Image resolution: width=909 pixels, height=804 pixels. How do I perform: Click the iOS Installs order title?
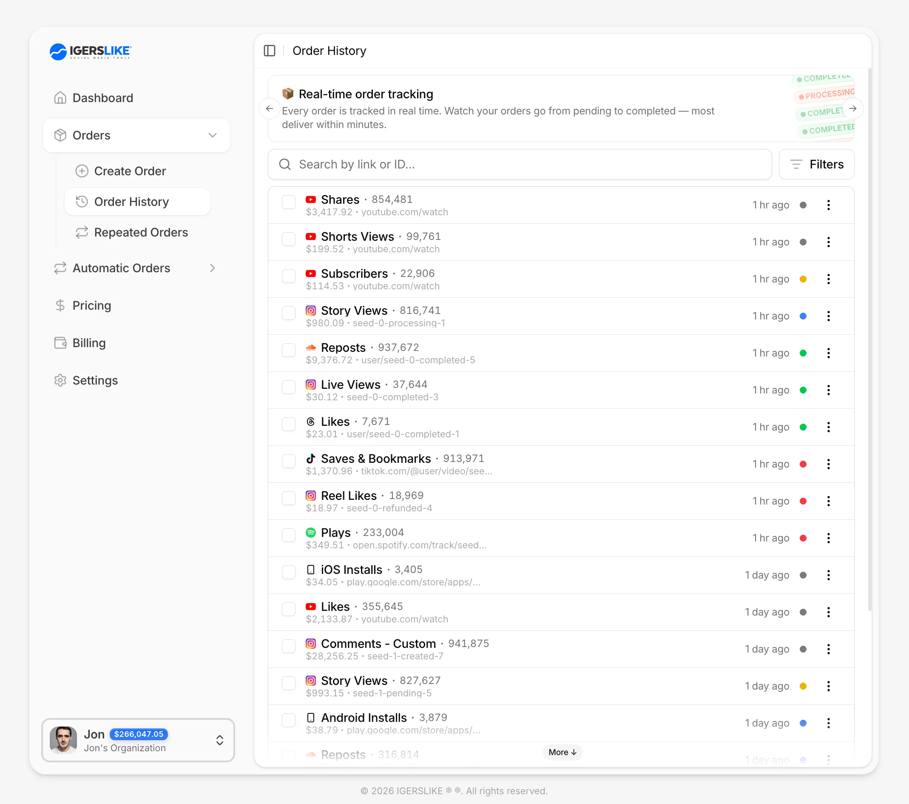click(x=352, y=570)
